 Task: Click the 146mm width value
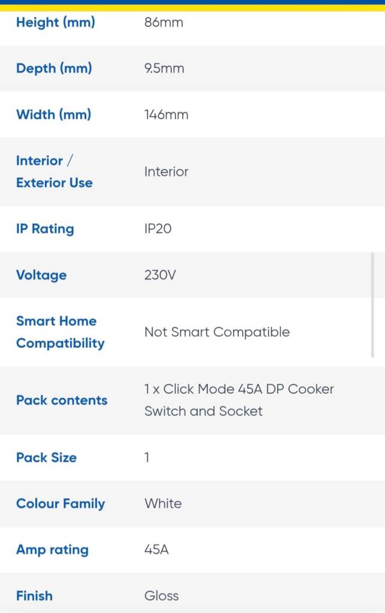166,114
